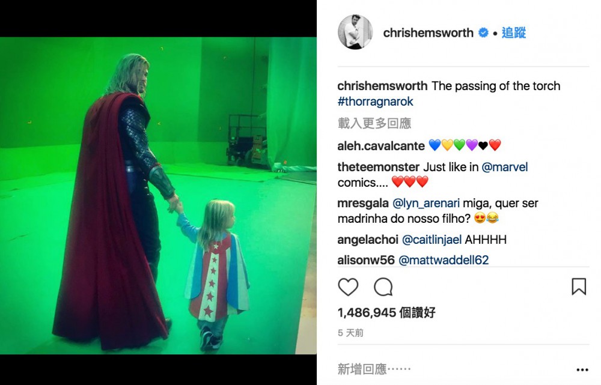Screen dimensions: 601x385
Task: View aleh.cavalcante's profile
Action: [381, 146]
